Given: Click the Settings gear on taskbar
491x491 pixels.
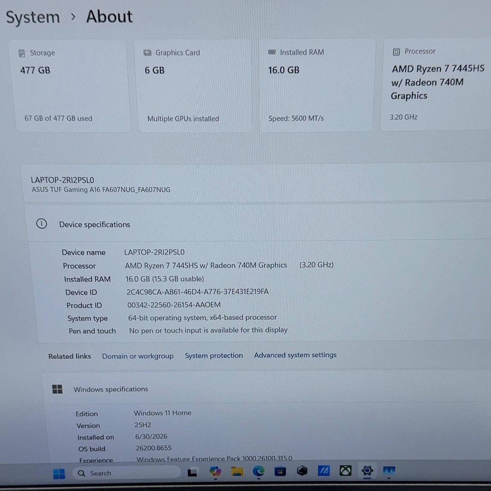Looking at the screenshot, I should coord(367,470).
